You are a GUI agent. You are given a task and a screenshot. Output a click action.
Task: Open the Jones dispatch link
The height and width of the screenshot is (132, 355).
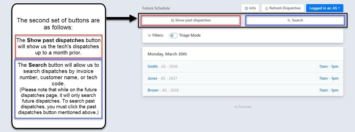point(152,78)
